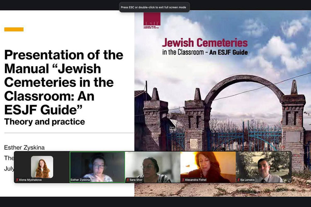Click the ESJF red logo on slide
The image size is (311, 207).
pos(152,20)
